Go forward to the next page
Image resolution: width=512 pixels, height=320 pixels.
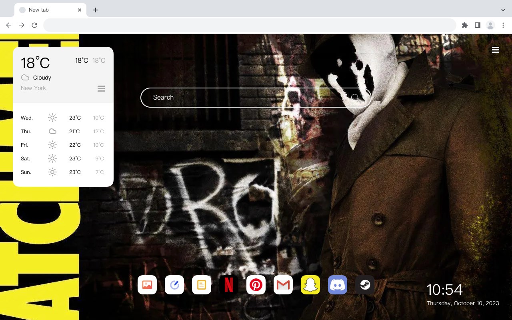(x=22, y=25)
